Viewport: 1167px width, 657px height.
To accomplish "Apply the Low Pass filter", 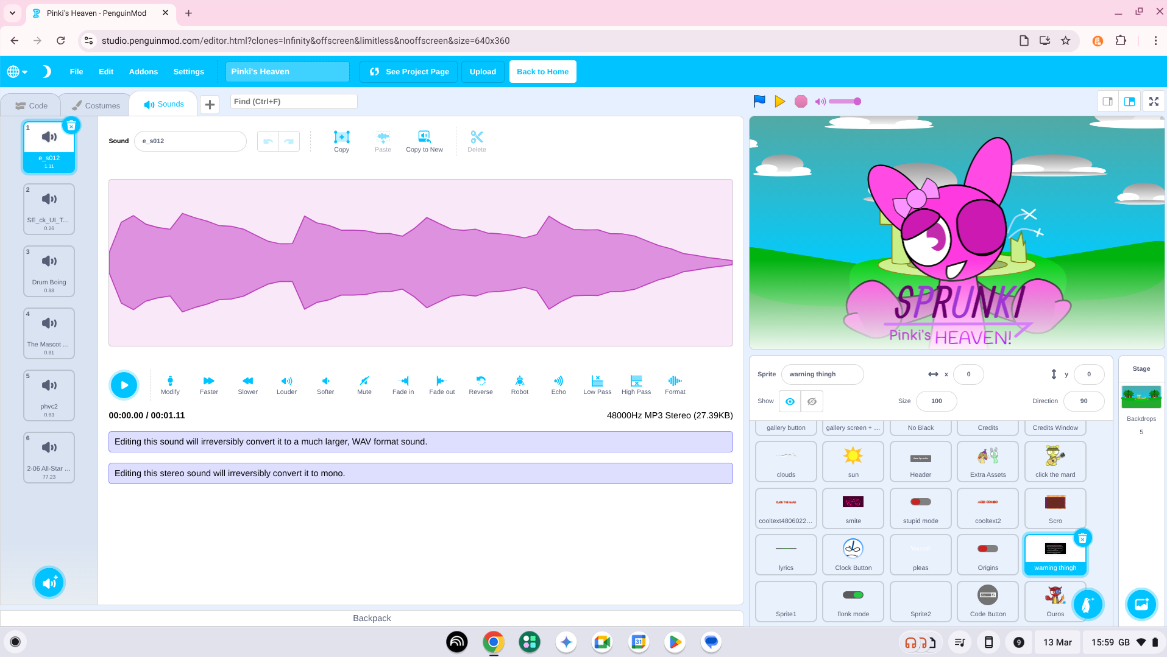I will (597, 385).
